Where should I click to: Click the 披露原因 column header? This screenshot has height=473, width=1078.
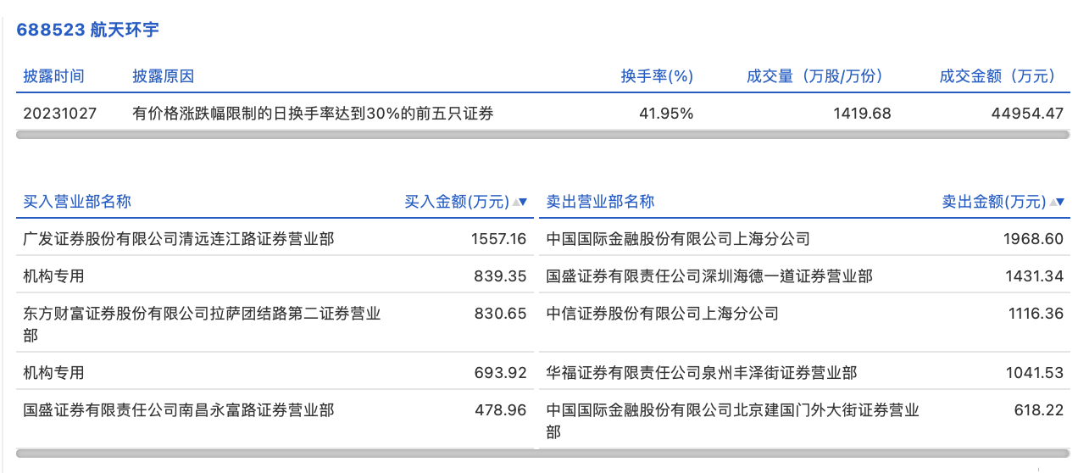coord(164,76)
